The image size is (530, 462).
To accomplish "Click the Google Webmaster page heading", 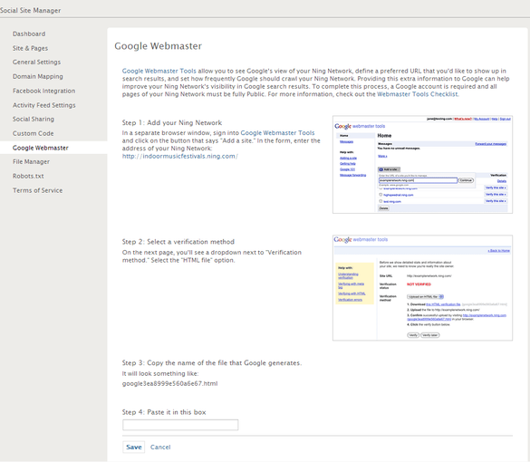I will (x=158, y=46).
